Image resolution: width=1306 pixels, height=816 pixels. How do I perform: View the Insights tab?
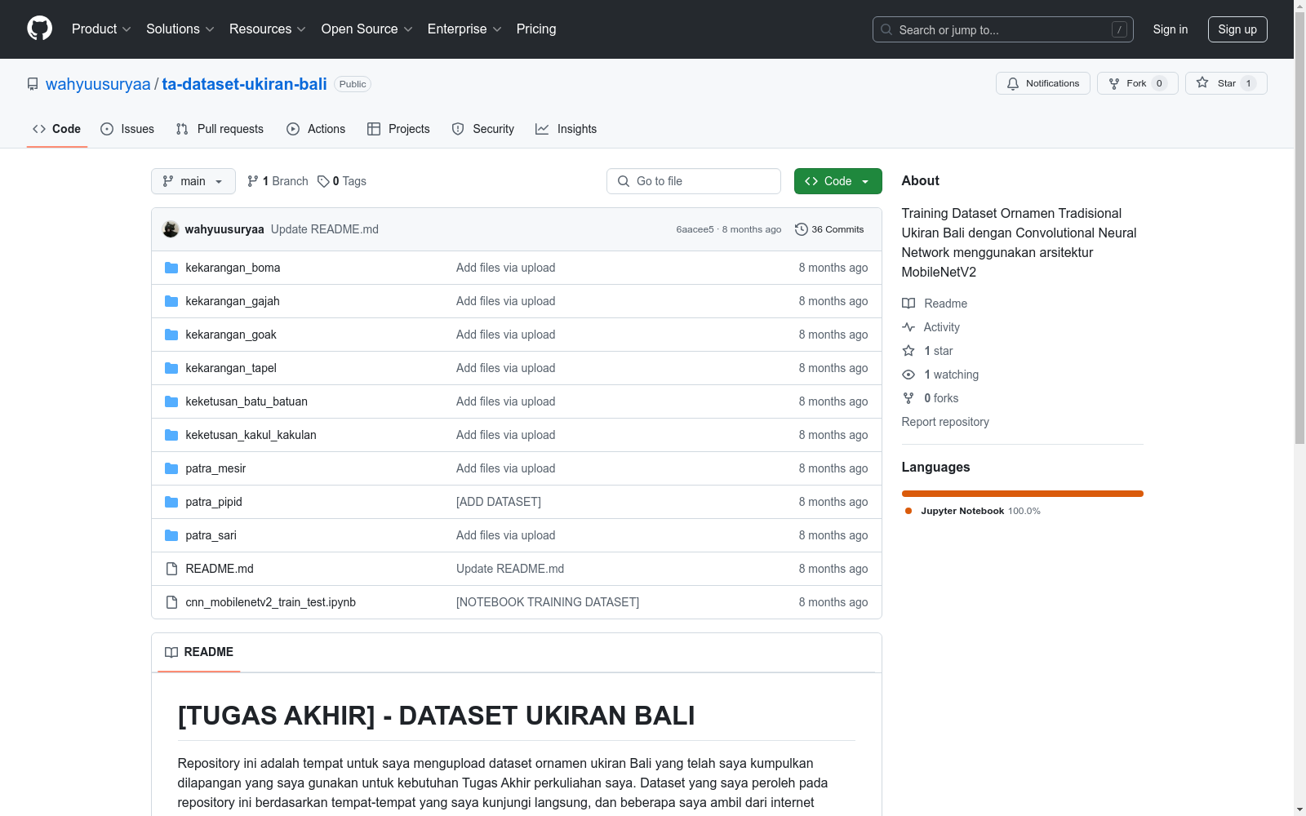point(566,129)
